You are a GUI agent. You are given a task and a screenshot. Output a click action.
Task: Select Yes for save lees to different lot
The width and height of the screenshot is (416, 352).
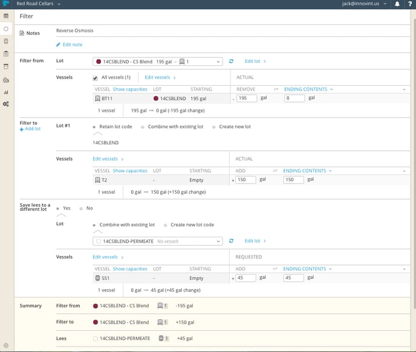coord(57,209)
